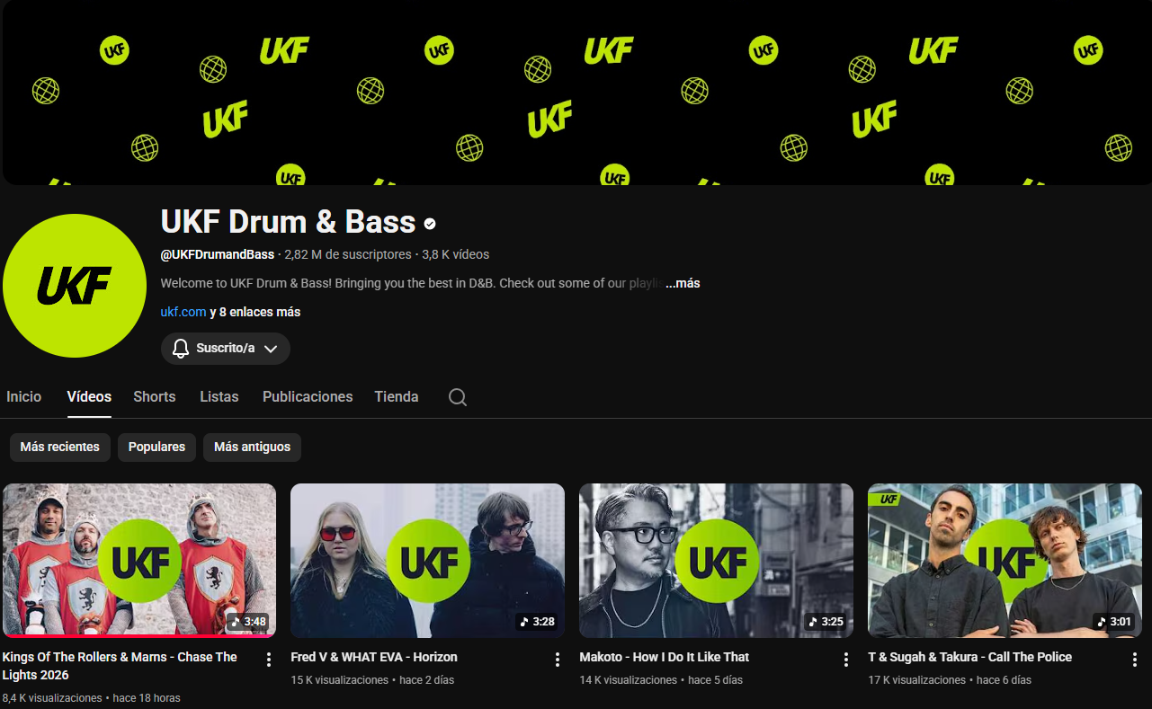This screenshot has height=709, width=1152.
Task: Open Makoto - How I Do It Like That title
Action: pyautogui.click(x=665, y=657)
